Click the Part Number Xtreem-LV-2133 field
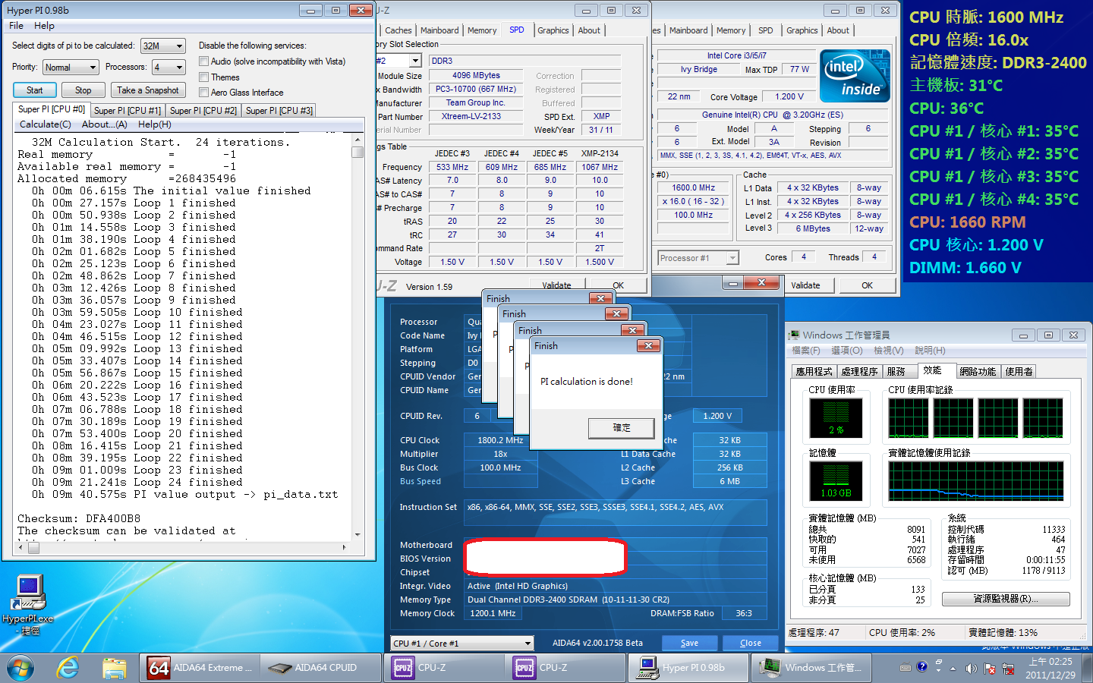 (x=476, y=117)
